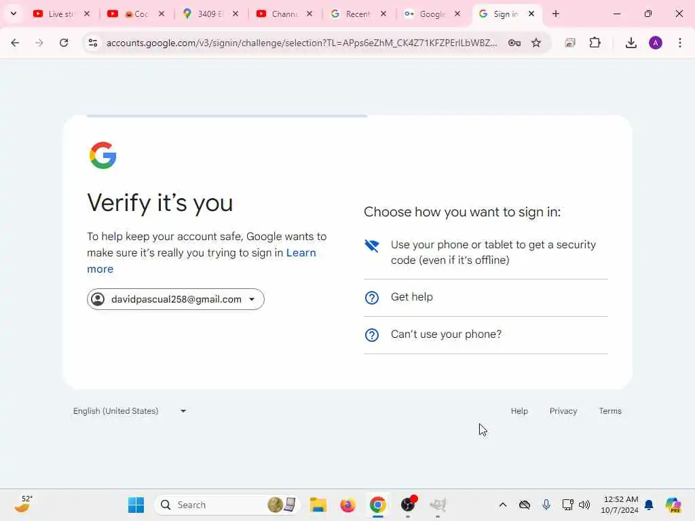Screen dimensions: 695x521
Task: Open the media control icon
Action: (x=570, y=43)
